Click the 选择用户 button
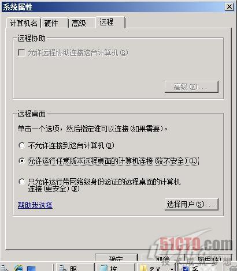Image resolution: width=237 pixels, height=271 pixels. (x=191, y=204)
